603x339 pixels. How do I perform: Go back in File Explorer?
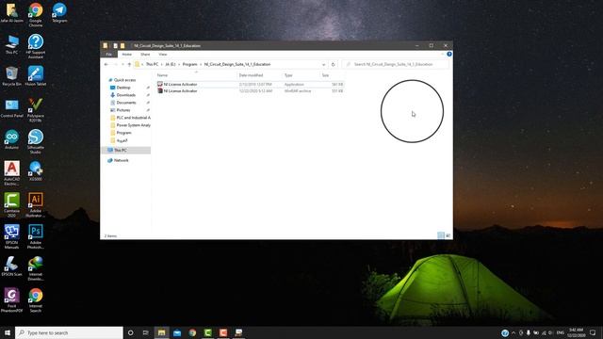point(106,64)
